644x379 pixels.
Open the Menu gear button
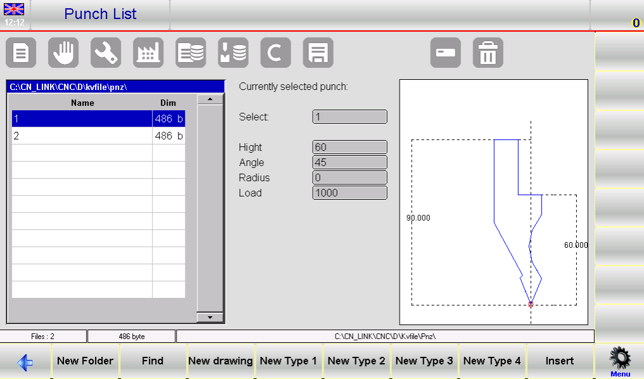pos(620,362)
